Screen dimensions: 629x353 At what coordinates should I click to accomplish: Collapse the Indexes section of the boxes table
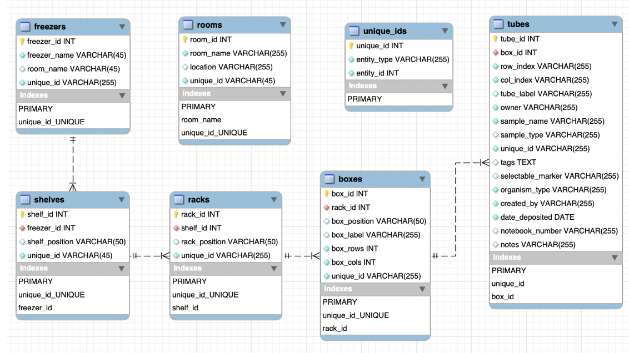coord(422,289)
